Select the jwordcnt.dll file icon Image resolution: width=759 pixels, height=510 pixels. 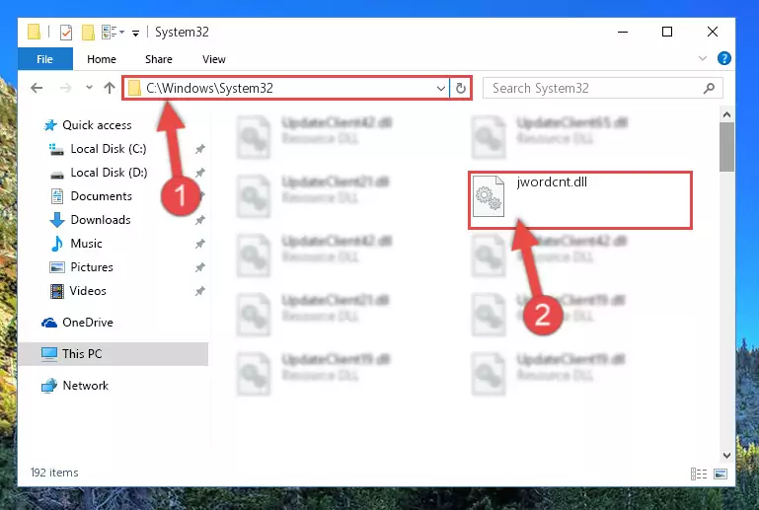coord(488,196)
